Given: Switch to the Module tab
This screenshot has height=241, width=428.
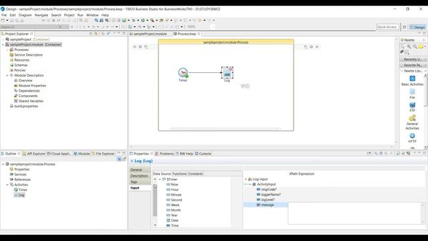Looking at the screenshot, I should pyautogui.click(x=82, y=153).
